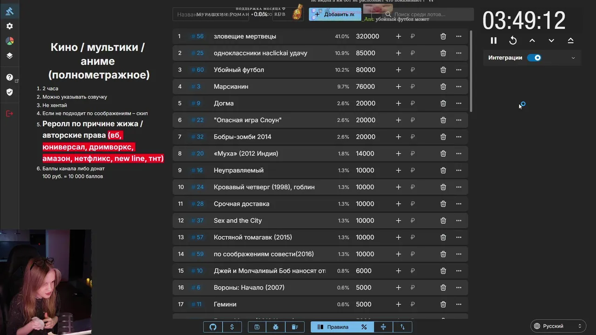
Task: Click the amount 85000 for одноклассники
Action: point(366,53)
